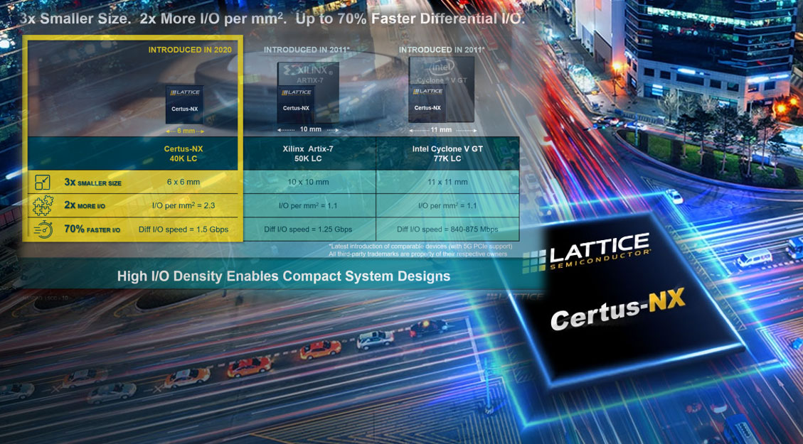Viewport: 803px width, 444px height.
Task: Click the '6 mm' dimension label
Action: (x=186, y=131)
